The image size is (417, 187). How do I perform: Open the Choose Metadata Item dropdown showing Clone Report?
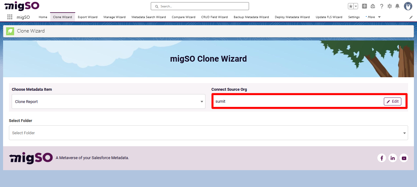[202, 101]
